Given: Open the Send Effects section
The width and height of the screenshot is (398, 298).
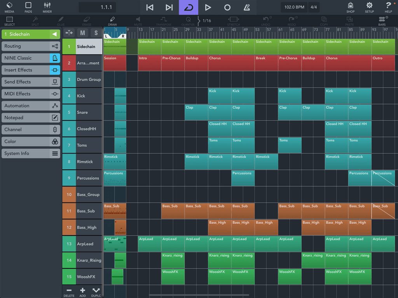Looking at the screenshot, I should [x=31, y=82].
